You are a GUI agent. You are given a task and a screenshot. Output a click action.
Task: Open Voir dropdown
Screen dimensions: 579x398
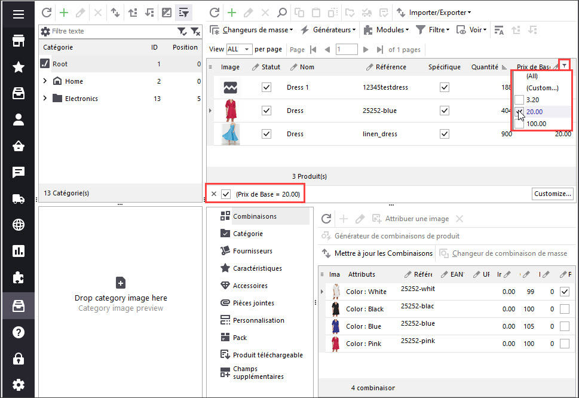click(471, 30)
